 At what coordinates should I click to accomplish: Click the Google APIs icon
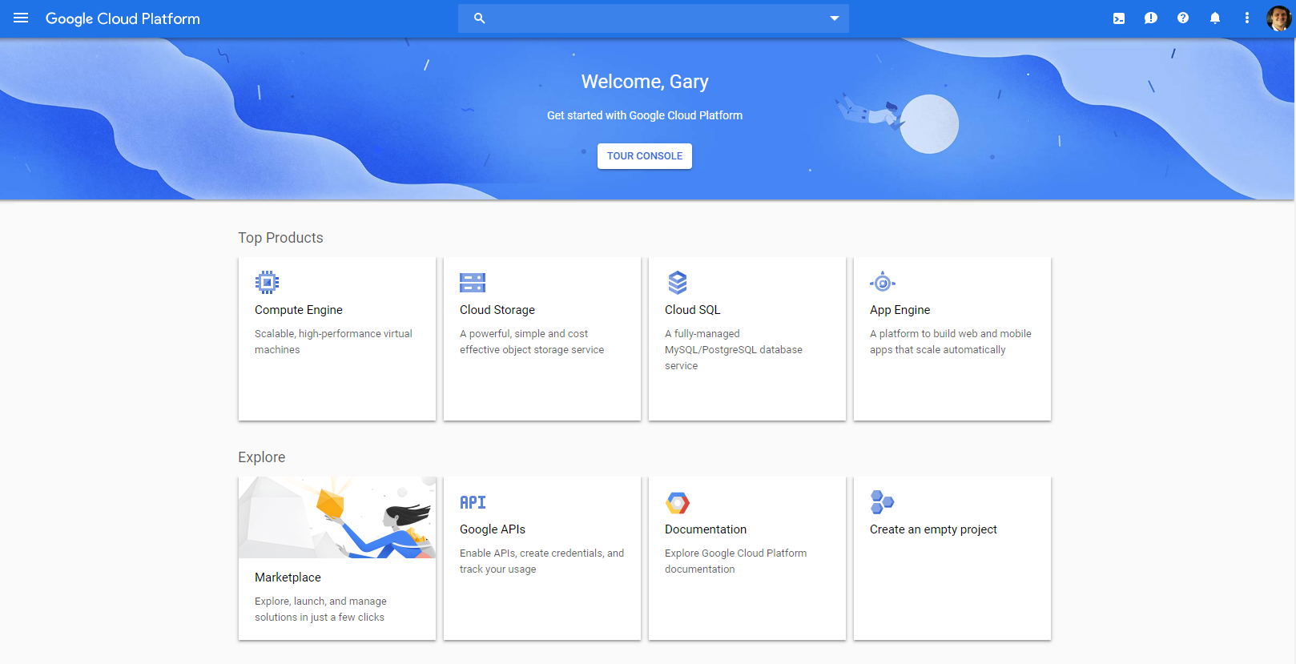tap(473, 502)
